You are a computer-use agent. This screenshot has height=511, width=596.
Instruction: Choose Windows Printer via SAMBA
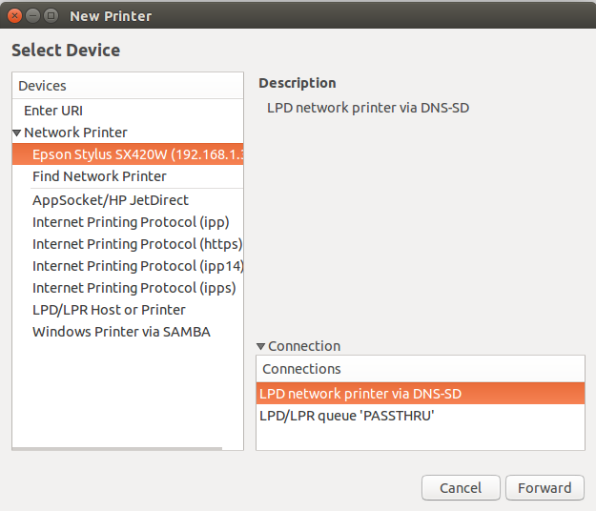point(121,332)
